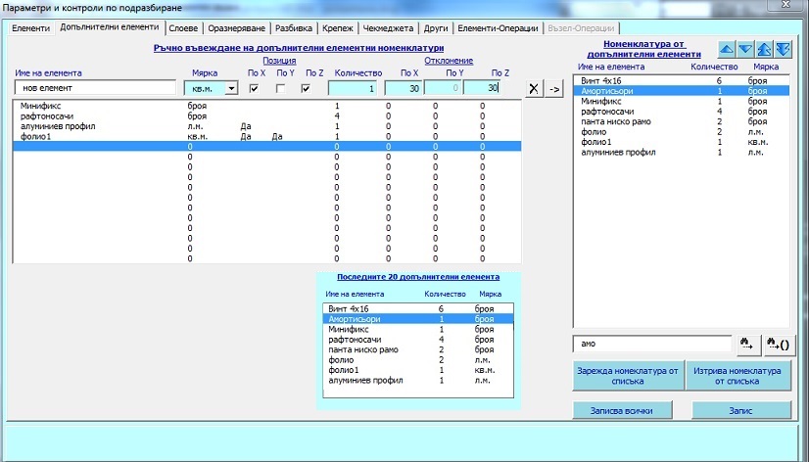Move selected nomenclature item down one
This screenshot has height=462, width=809.
pyautogui.click(x=745, y=50)
